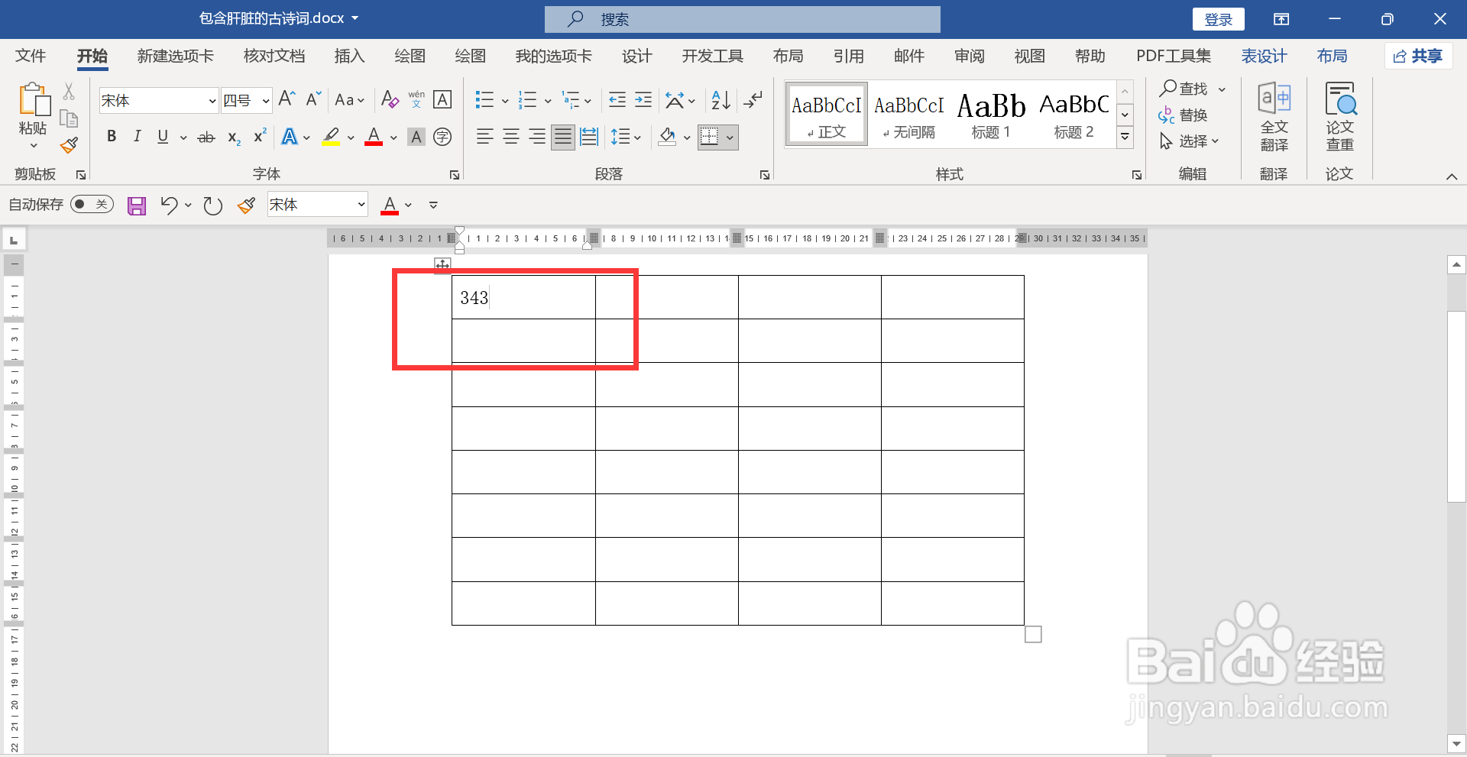Click the 共享 share button
This screenshot has width=1467, height=757.
coord(1418,56)
